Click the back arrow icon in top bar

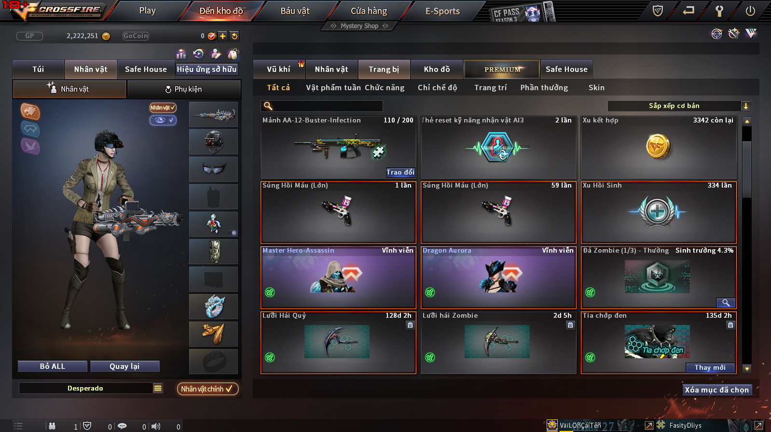(x=688, y=10)
